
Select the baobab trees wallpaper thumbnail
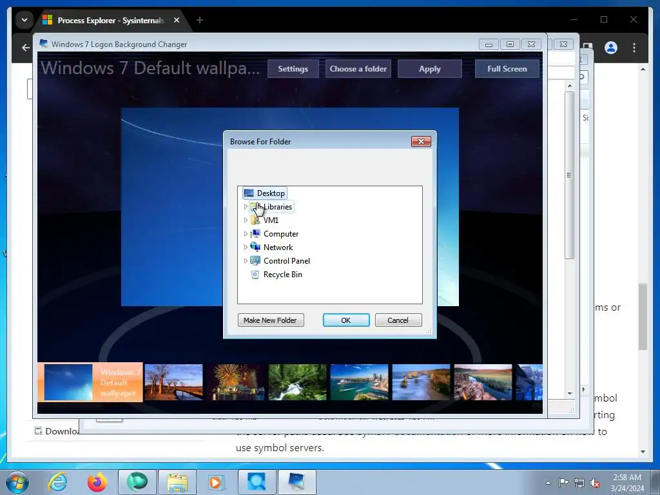(173, 382)
